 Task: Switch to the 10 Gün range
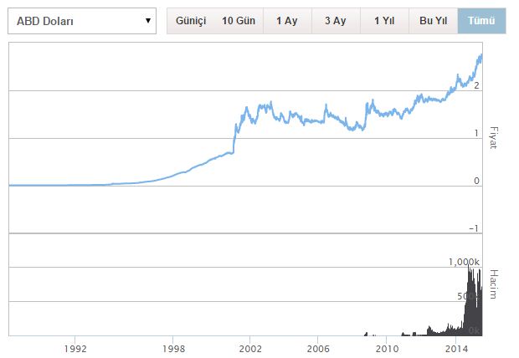[239, 20]
